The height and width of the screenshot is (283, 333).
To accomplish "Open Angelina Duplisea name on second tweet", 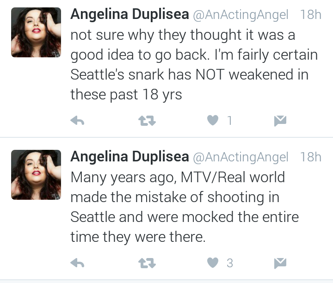I will coord(130,157).
